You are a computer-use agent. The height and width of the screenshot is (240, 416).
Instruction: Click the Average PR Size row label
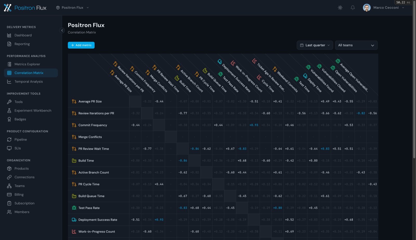90,101
